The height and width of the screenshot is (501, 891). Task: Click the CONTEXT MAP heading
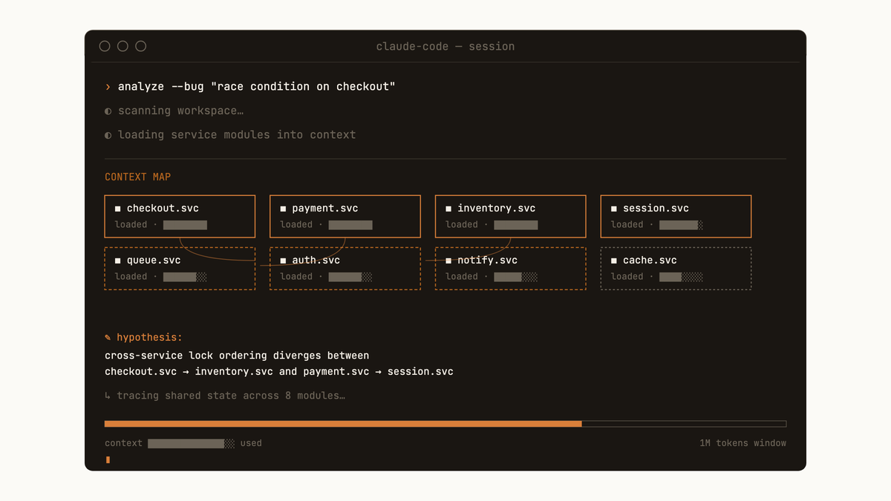click(x=138, y=177)
